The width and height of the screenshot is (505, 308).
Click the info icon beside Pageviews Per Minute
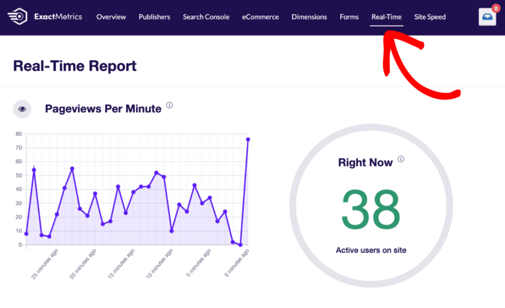coord(170,105)
